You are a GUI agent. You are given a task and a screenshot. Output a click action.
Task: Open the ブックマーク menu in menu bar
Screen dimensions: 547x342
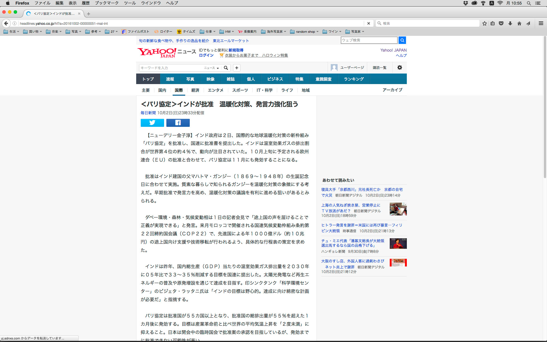click(x=107, y=3)
